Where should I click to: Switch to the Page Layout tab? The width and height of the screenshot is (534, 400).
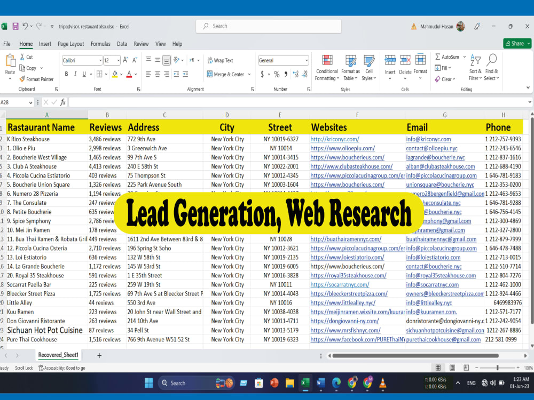coord(71,44)
